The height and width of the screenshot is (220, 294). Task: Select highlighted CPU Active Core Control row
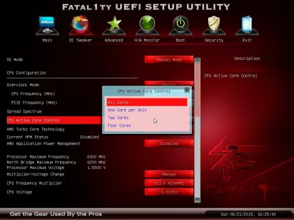[x=54, y=120]
